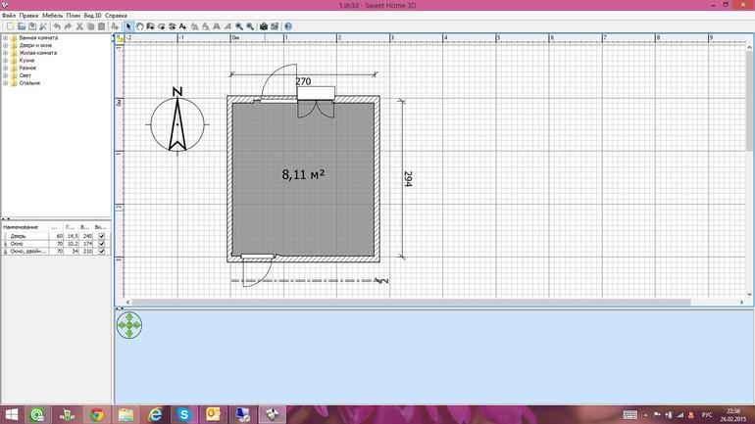Uncheck visibility for Окно, двойн... row
755x424 pixels.
[x=102, y=252]
